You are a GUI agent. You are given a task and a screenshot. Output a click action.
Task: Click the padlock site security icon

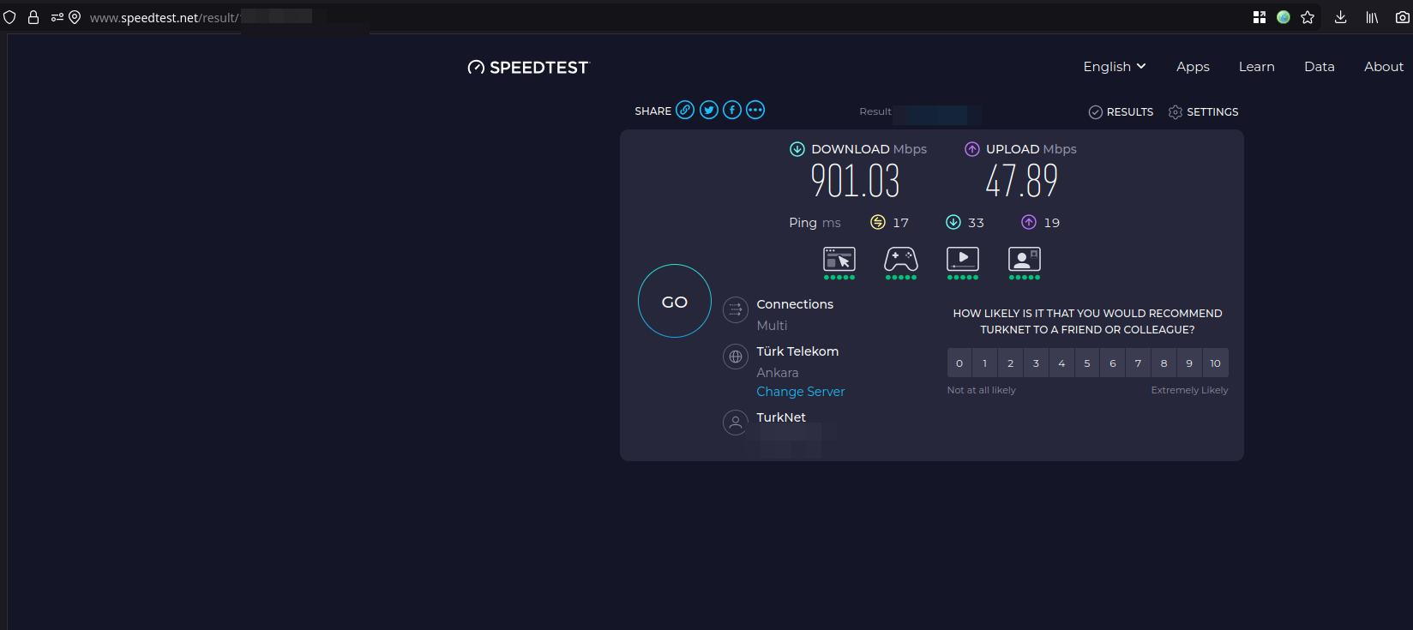tap(33, 17)
